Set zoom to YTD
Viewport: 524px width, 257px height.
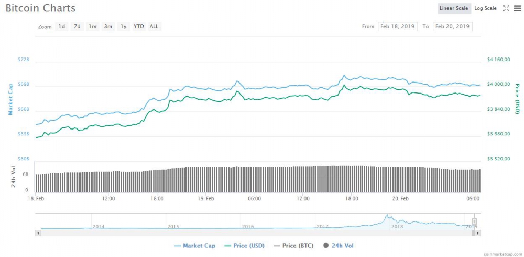139,26
